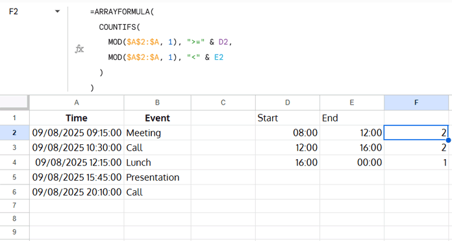Screen dimensions: 452x241
Task: Select row 9 header
Action: [x=14, y=233]
